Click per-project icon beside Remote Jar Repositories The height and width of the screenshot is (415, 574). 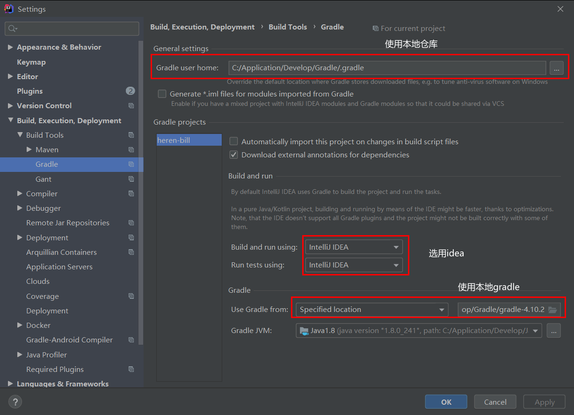[x=131, y=223]
